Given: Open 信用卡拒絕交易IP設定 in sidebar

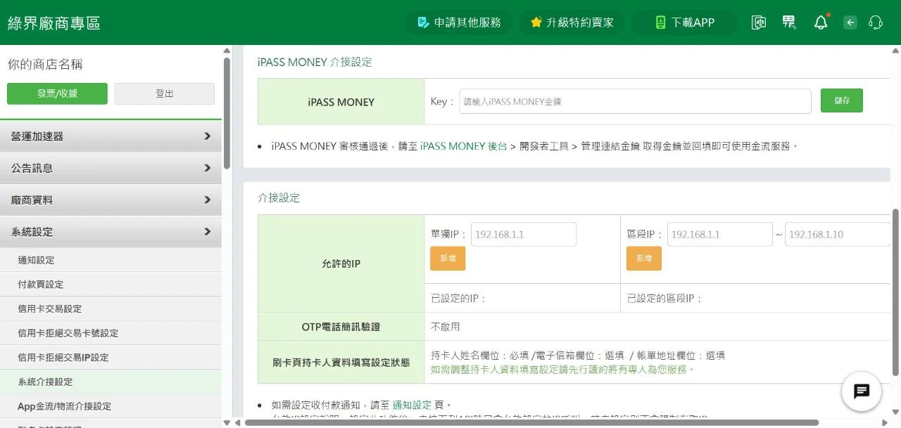Looking at the screenshot, I should pos(111,357).
